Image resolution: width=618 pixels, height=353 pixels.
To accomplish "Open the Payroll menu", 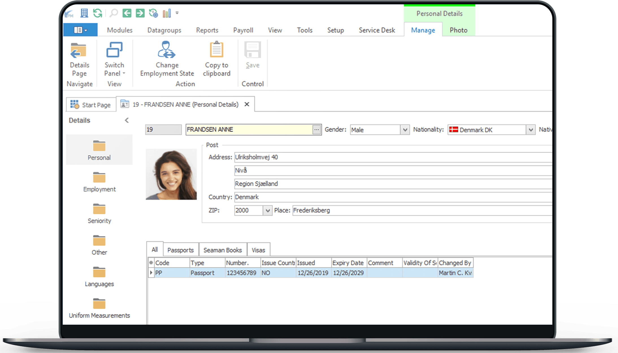I will coord(243,30).
